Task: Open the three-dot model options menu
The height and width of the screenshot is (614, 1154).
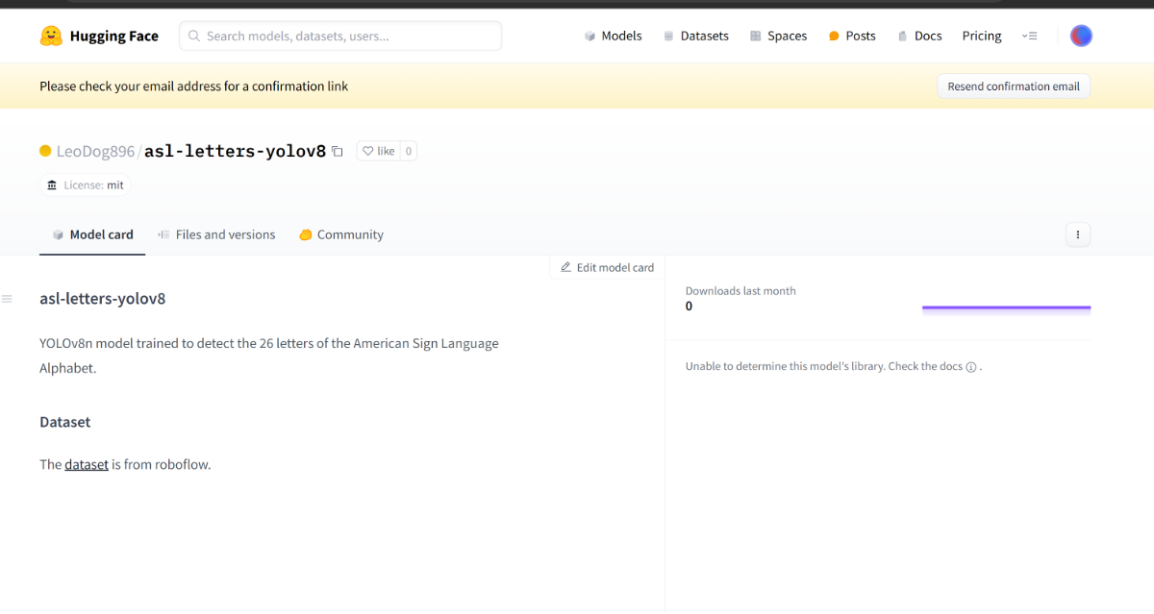Action: coord(1078,234)
